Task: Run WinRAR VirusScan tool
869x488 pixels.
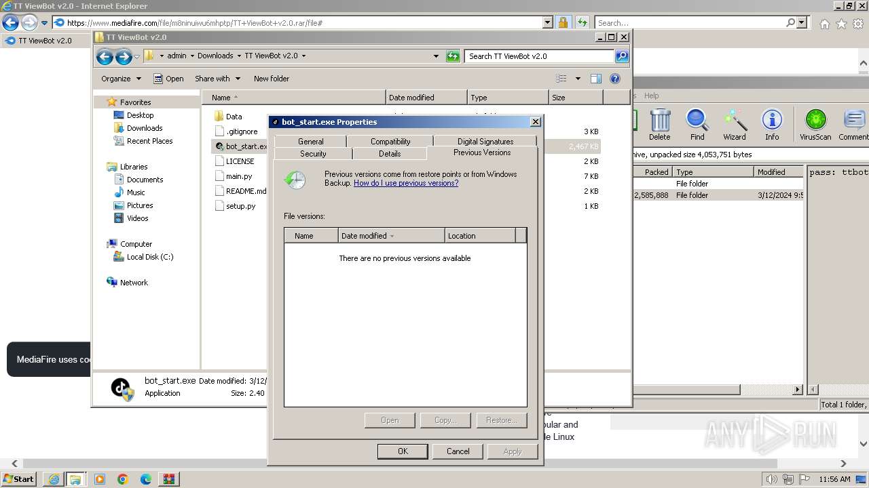Action: 815,125
